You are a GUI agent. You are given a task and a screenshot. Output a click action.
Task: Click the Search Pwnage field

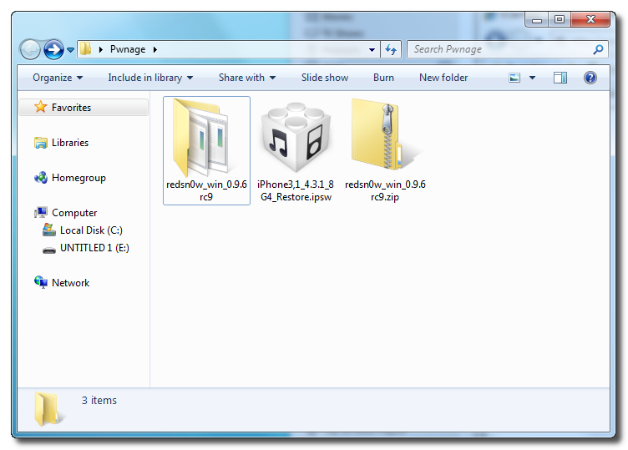pyautogui.click(x=508, y=49)
